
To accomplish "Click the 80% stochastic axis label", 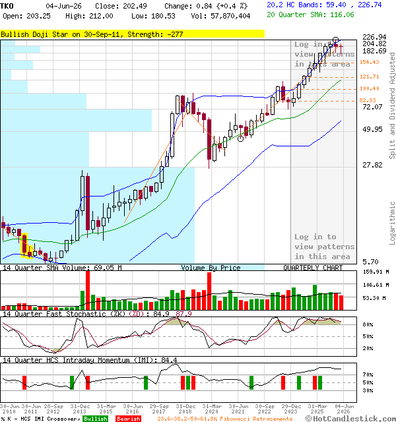I will 368,325.
